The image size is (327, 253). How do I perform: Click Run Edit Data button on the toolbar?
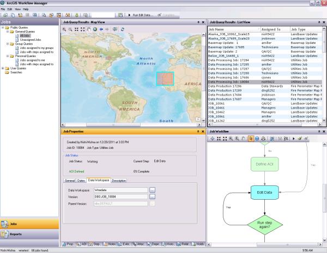click(x=141, y=15)
